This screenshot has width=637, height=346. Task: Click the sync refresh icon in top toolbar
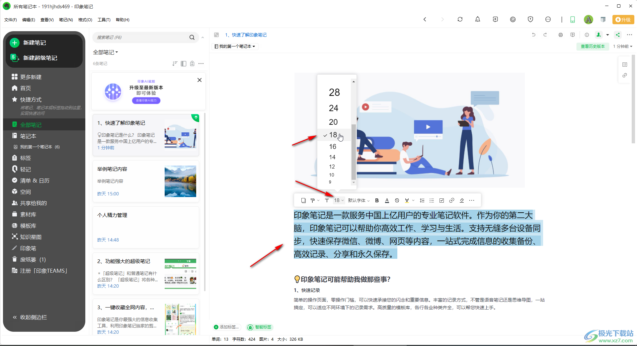click(x=460, y=19)
